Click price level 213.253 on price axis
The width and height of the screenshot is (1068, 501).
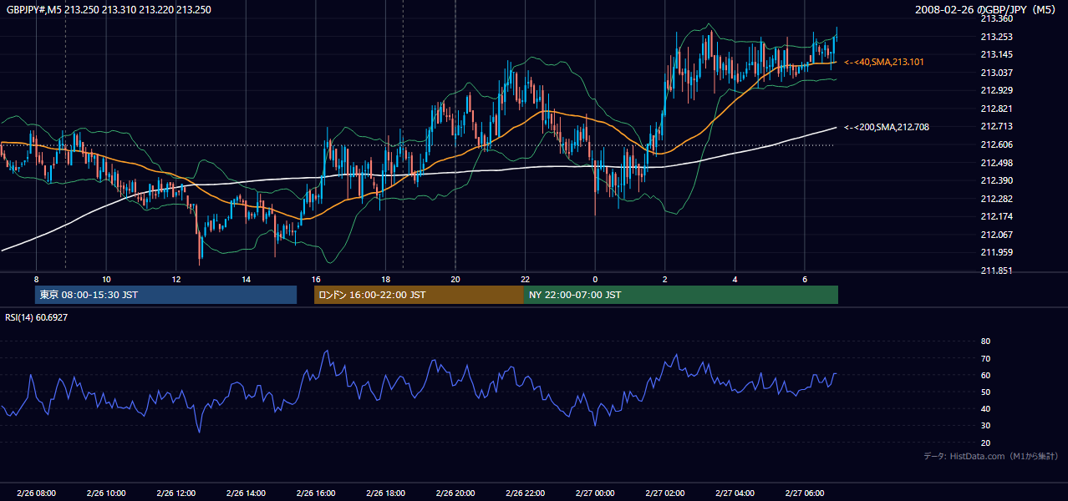996,37
